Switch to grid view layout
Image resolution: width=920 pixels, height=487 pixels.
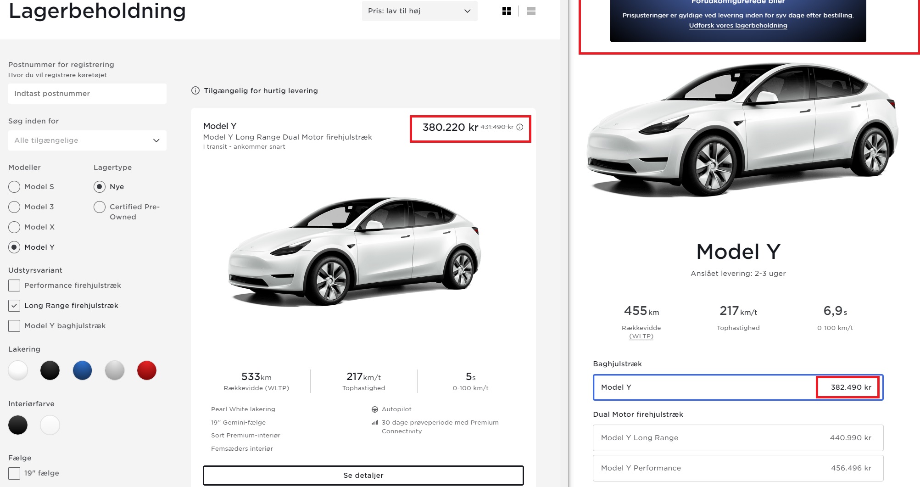coord(507,11)
